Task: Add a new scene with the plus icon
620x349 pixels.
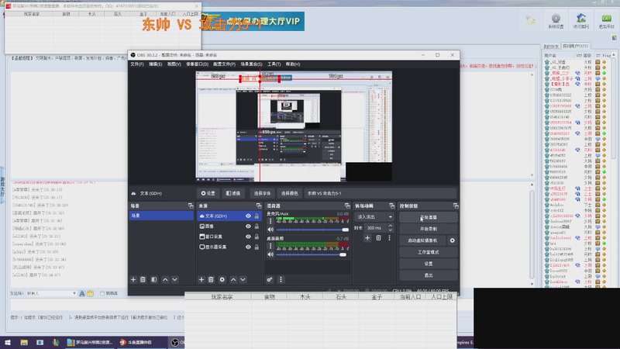Action: pos(133,280)
